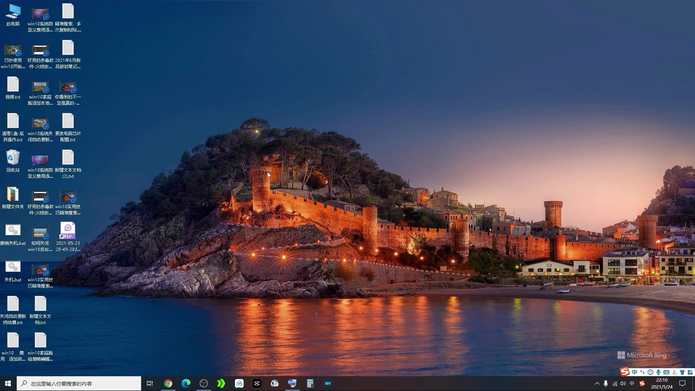Click the green double-arrow taskbar app
The height and width of the screenshot is (391, 695).
pyautogui.click(x=221, y=383)
